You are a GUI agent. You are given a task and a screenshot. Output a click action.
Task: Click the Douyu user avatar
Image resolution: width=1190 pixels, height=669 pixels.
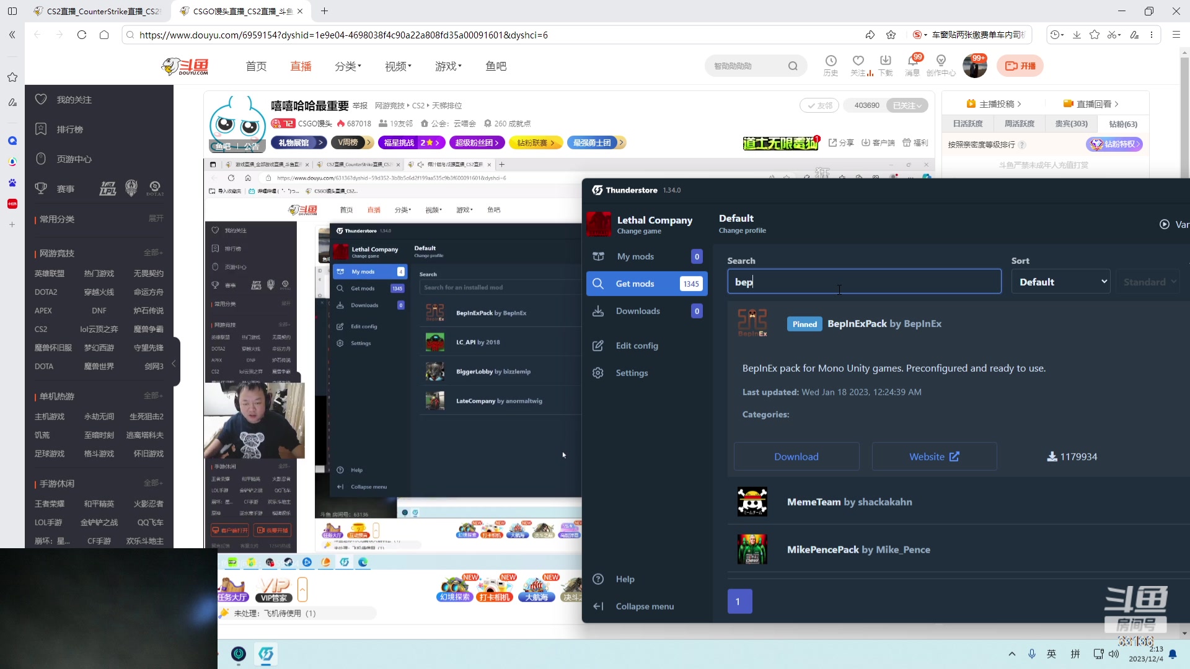[x=974, y=66]
